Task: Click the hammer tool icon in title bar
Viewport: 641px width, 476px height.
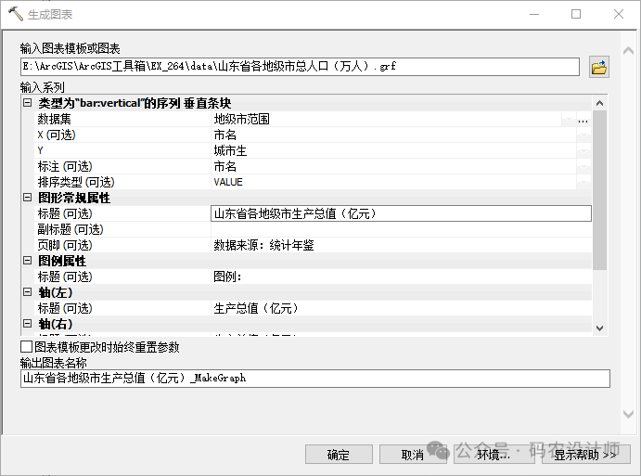Action: click(15, 14)
